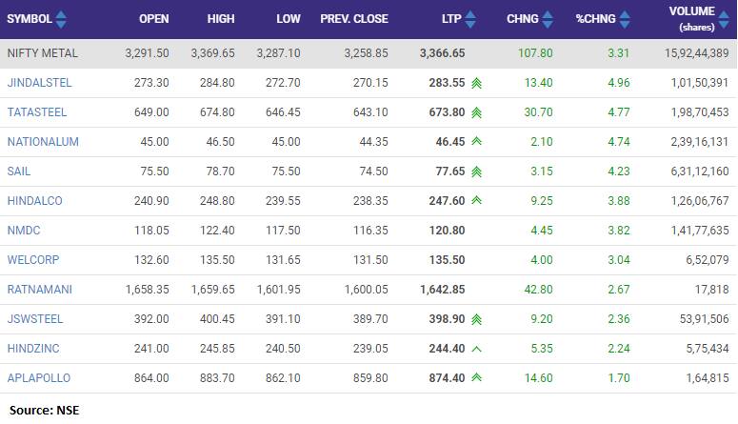
Task: Click the LOW column header
Action: 288,19
